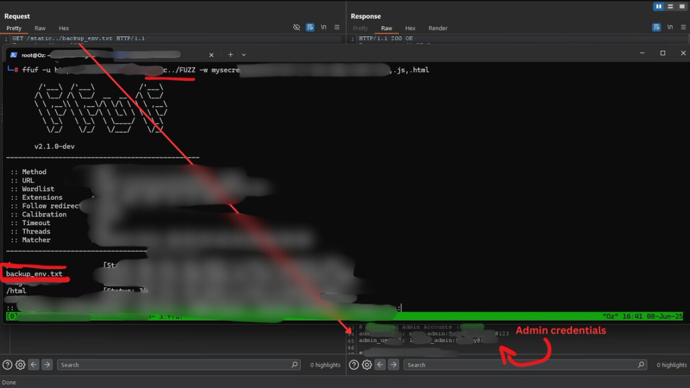690x388 pixels.
Task: Click the /html result in ffuf output
Action: tap(16, 291)
